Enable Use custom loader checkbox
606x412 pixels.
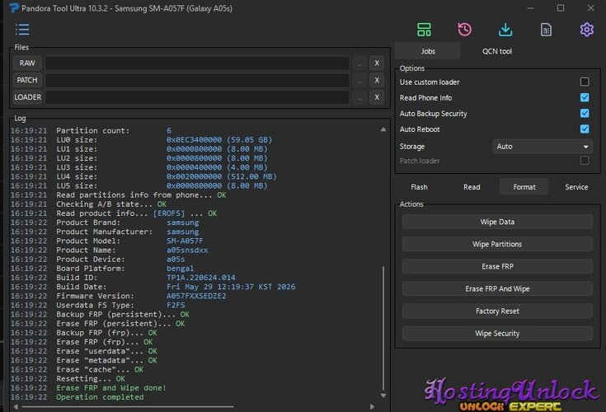[585, 82]
